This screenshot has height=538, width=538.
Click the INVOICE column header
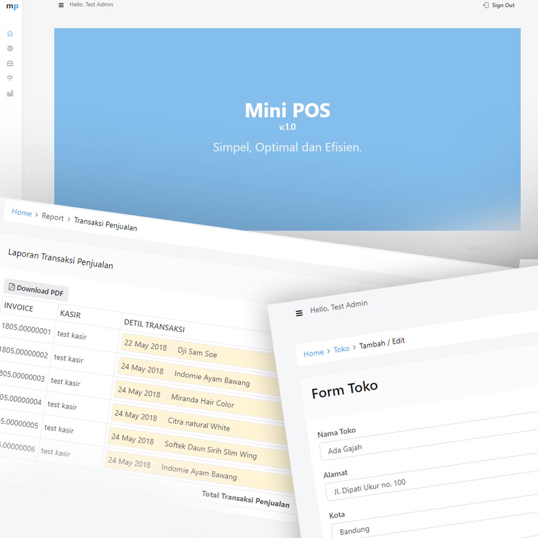click(x=19, y=308)
